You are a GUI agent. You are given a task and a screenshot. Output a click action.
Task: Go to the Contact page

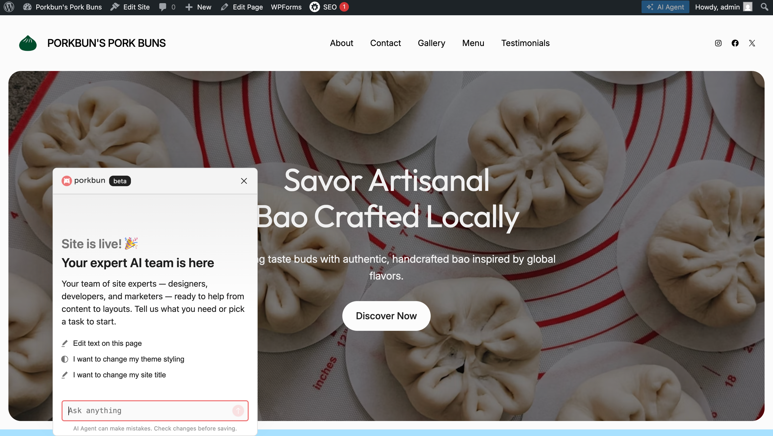point(385,43)
